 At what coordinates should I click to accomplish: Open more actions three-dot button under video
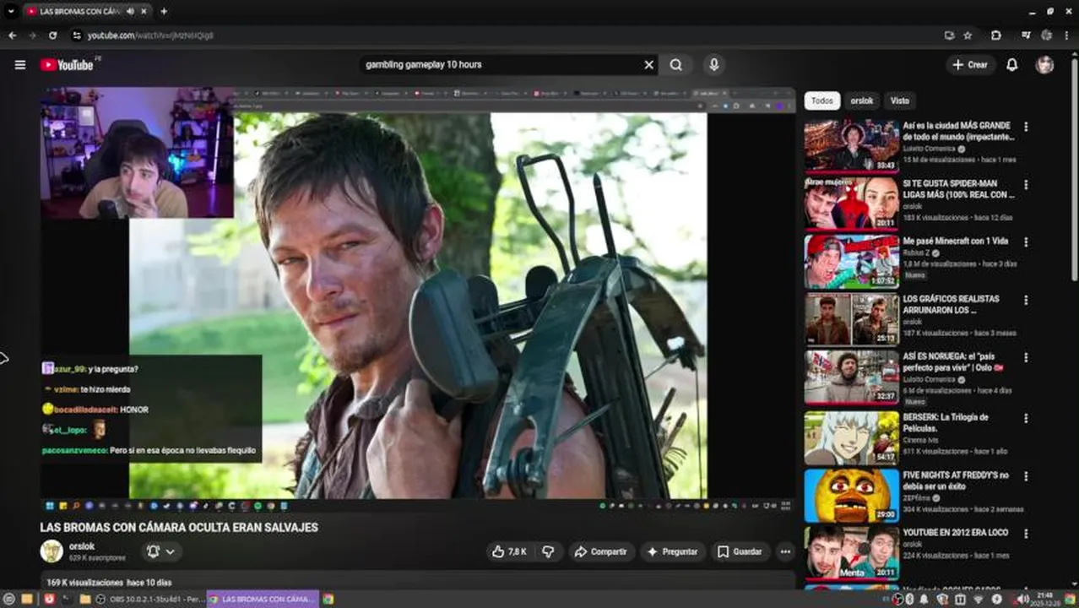click(785, 551)
